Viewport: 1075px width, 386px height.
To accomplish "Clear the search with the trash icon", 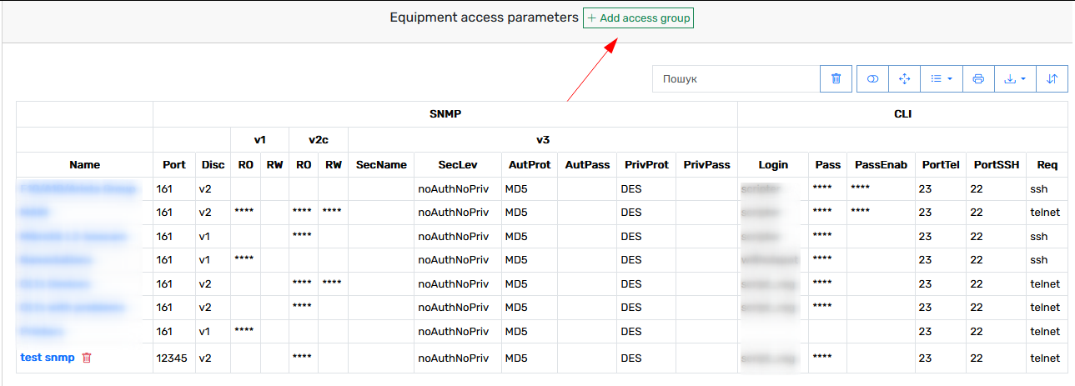I will point(836,79).
